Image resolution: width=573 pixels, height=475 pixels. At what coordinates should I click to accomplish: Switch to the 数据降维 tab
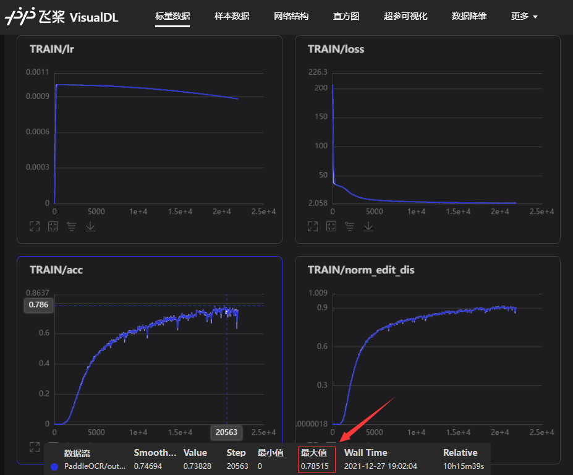469,17
